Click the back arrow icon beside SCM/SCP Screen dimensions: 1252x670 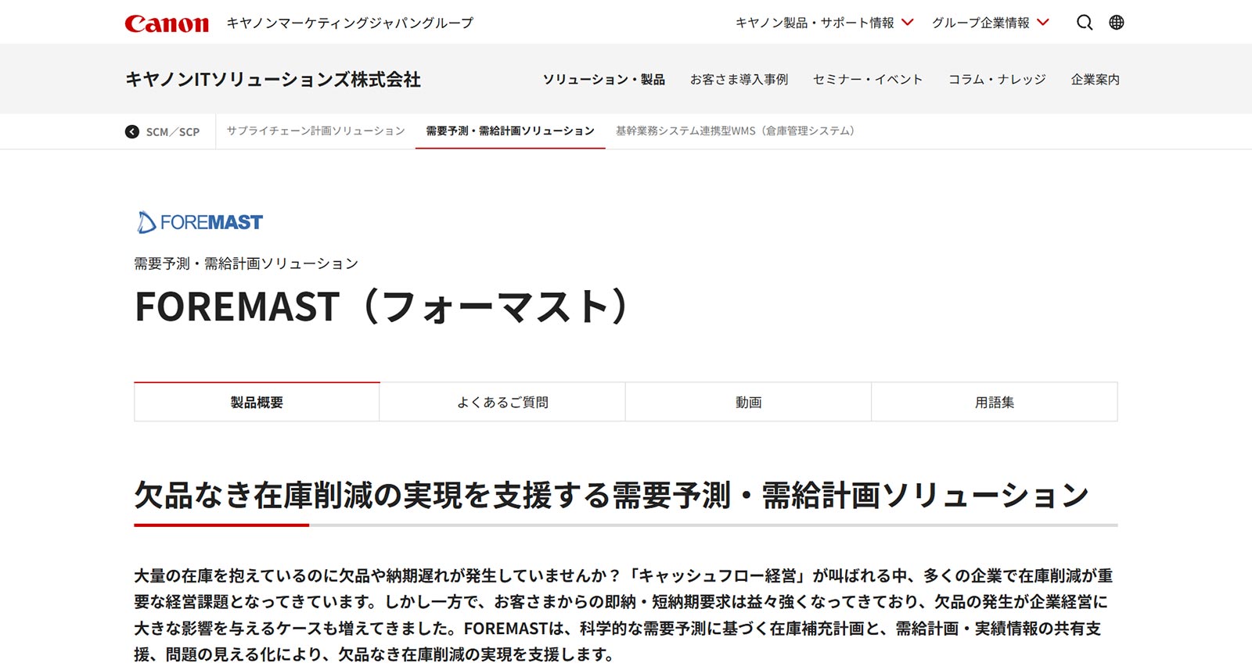[x=132, y=131]
